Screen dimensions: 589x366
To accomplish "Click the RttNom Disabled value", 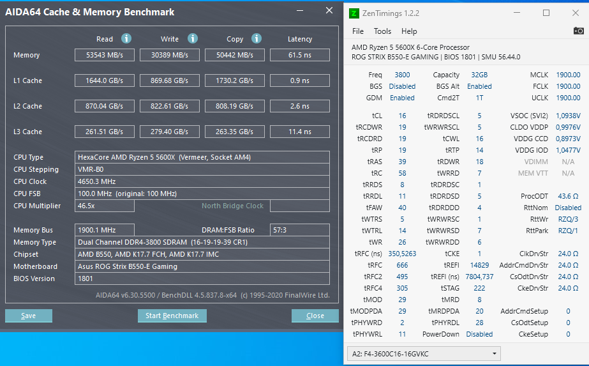I will [x=568, y=208].
